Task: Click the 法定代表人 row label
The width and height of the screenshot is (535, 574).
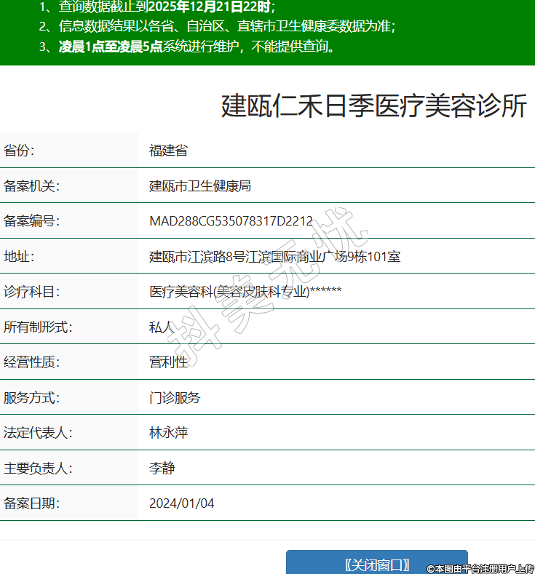Action: 38,433
